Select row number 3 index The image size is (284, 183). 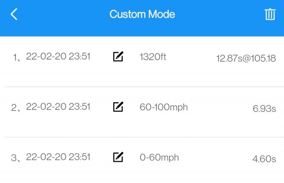point(16,158)
